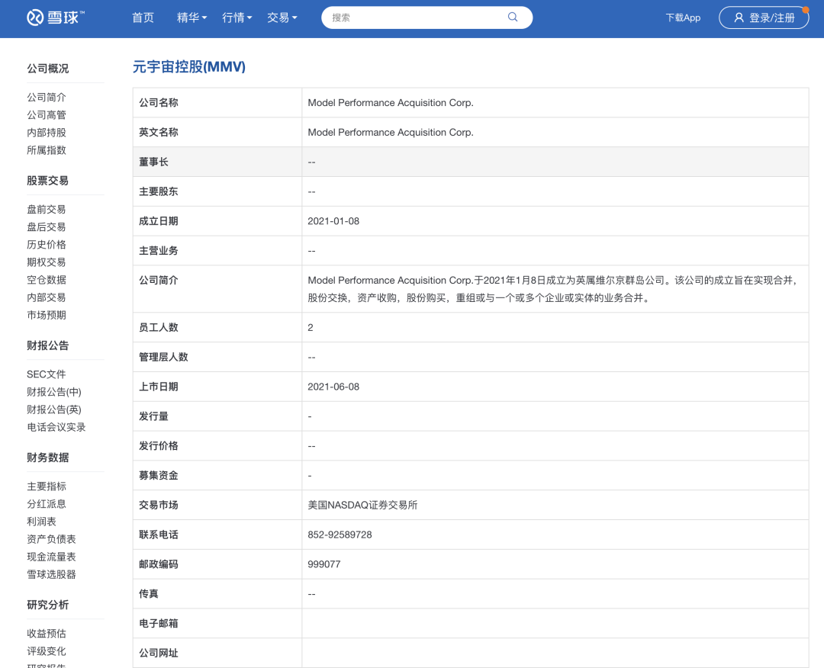
Task: Expand the 精华 dropdown menu
Action: point(192,18)
